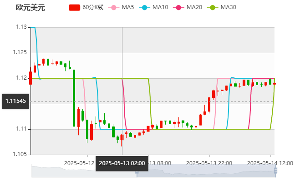This screenshot has height=182, width=305.
Task: Click the 1.105 y-axis price label
Action: tap(20, 154)
